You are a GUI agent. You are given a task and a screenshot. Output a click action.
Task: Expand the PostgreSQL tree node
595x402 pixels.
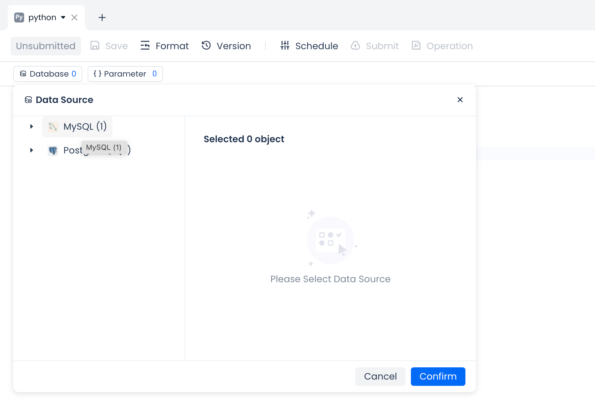tap(32, 150)
